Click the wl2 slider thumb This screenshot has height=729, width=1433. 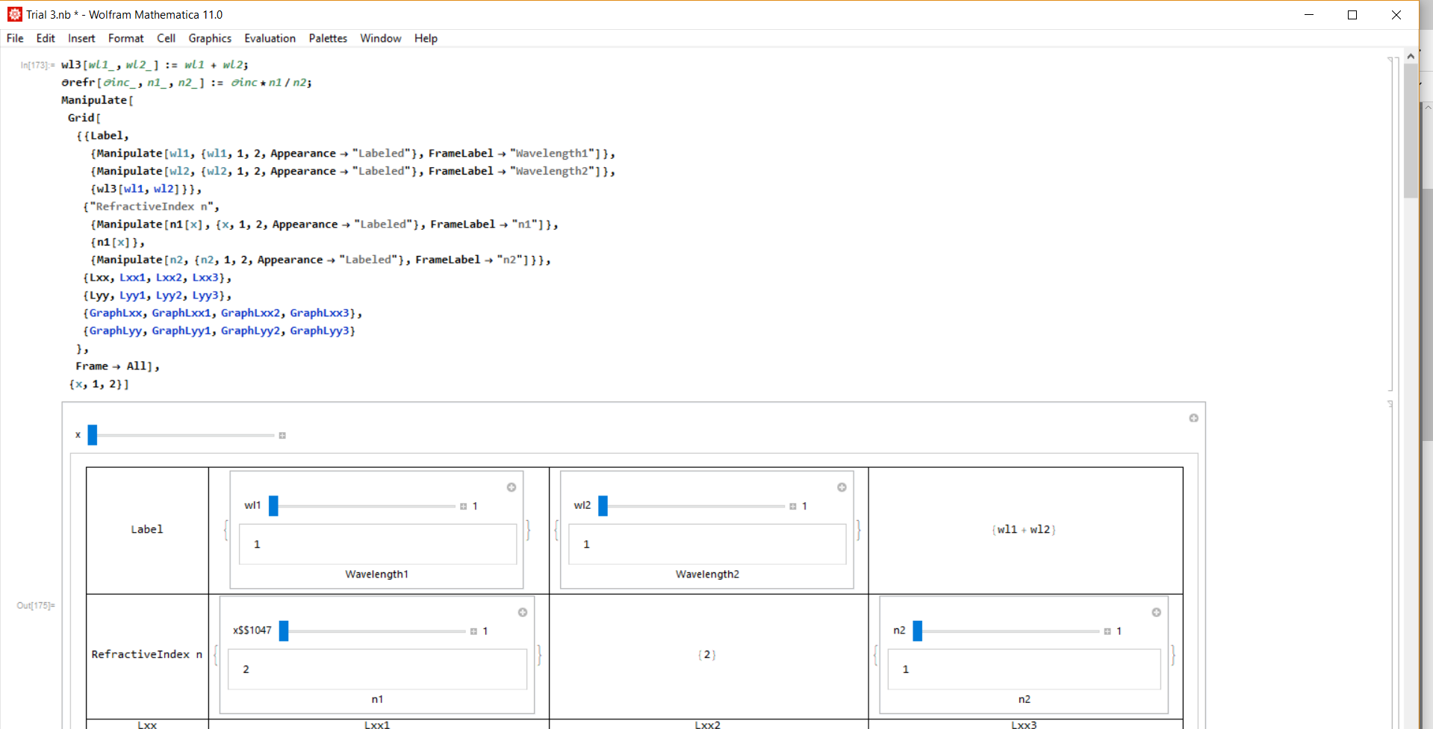(603, 506)
